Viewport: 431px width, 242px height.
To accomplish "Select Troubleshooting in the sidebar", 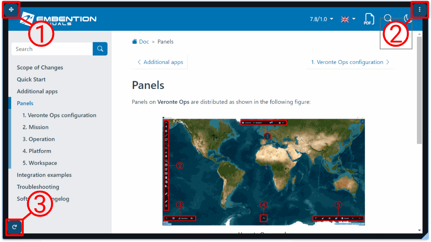I will 38,187.
